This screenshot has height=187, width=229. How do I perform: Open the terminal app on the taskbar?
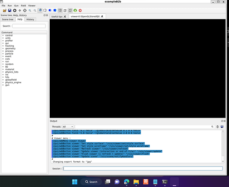[165, 182]
